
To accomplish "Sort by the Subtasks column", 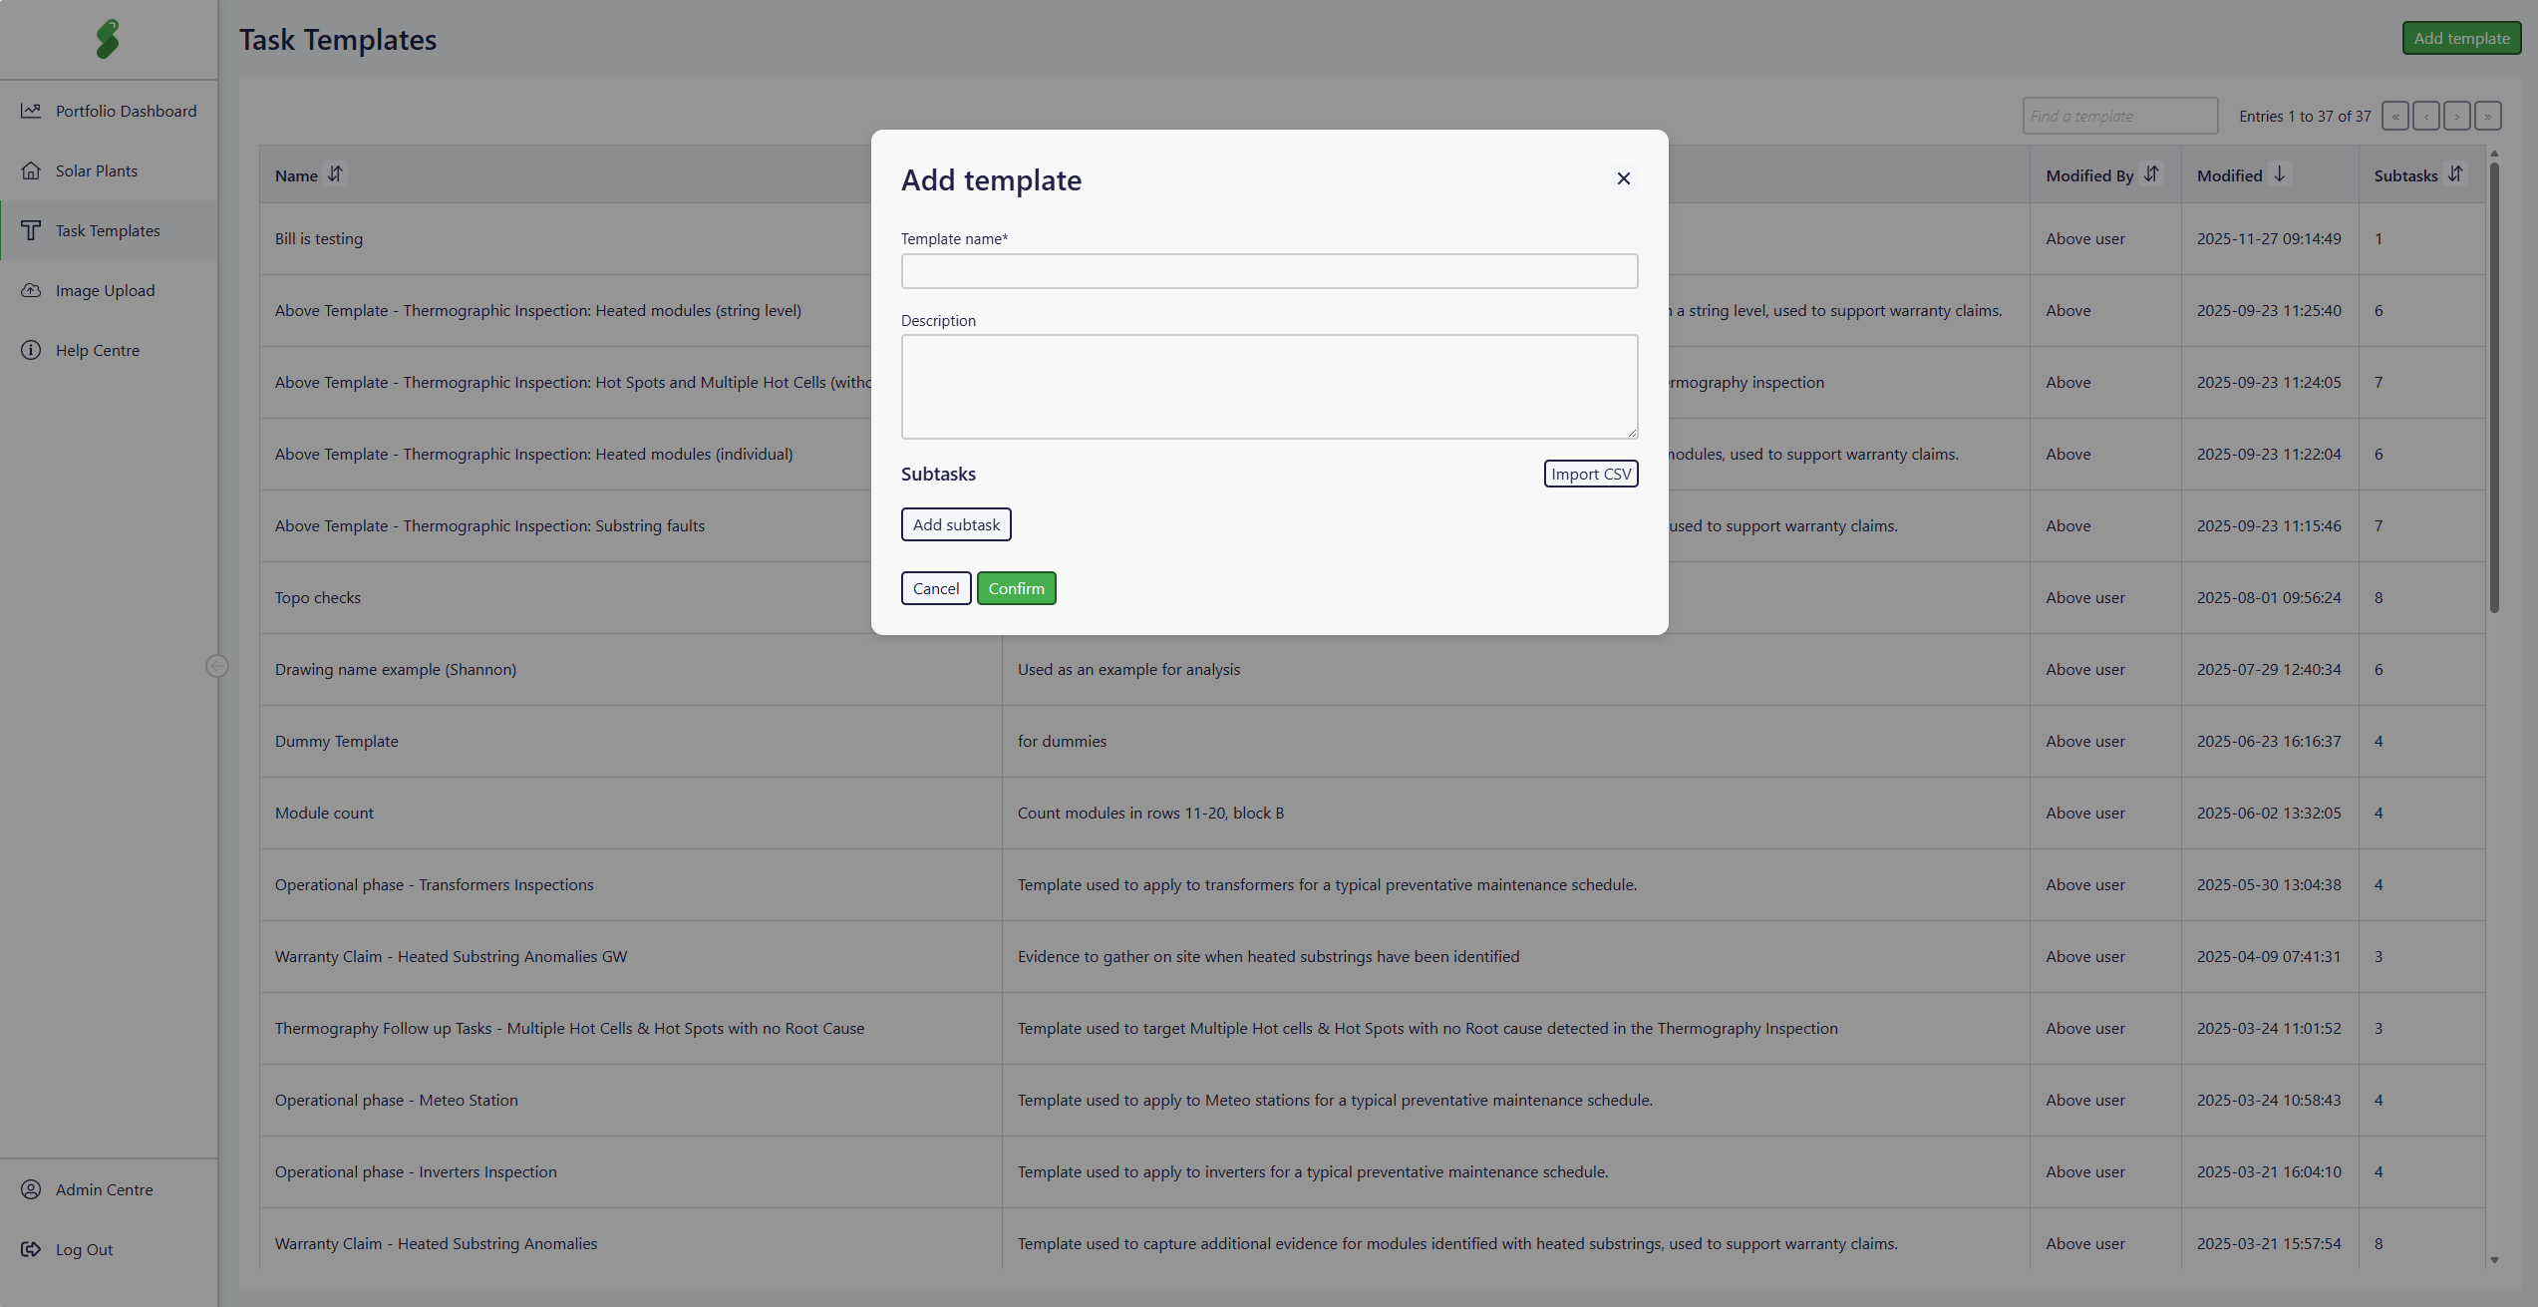I will click(x=2455, y=174).
